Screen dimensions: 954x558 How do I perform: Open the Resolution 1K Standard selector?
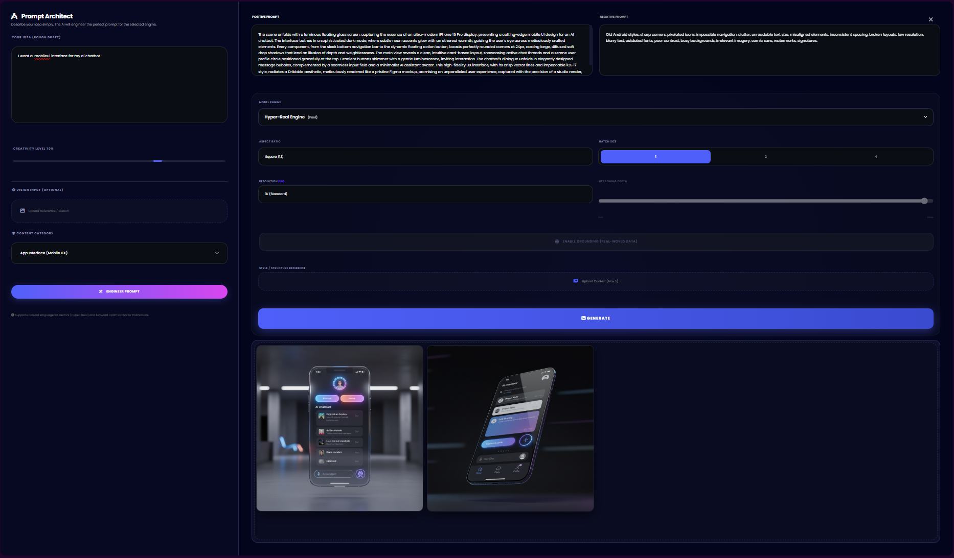[425, 194]
